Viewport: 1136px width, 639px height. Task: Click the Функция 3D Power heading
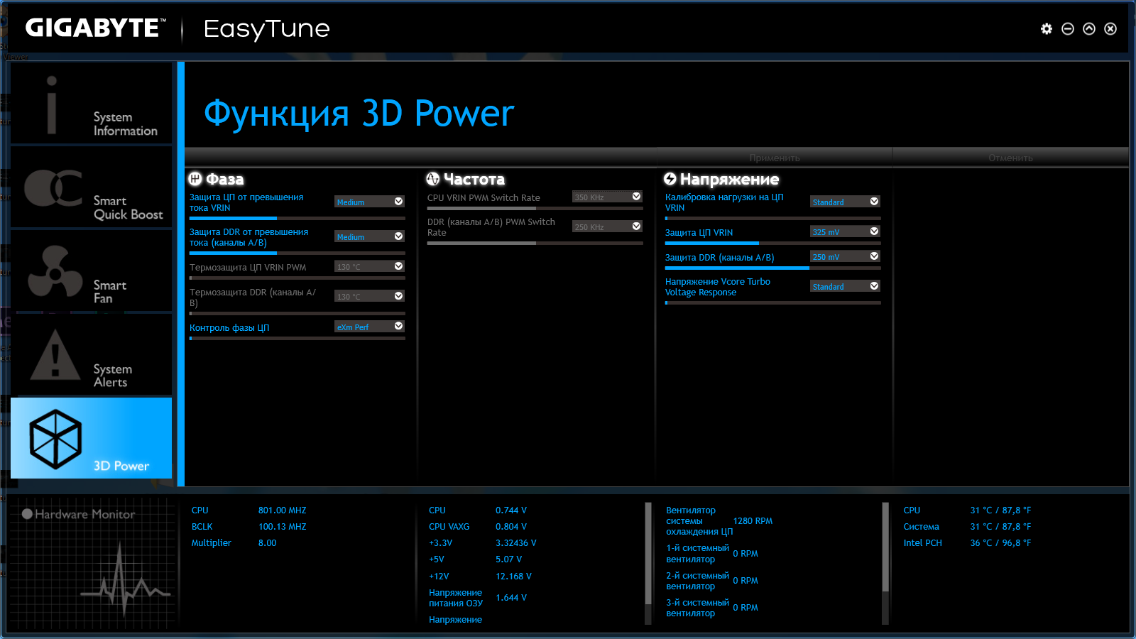coord(359,114)
